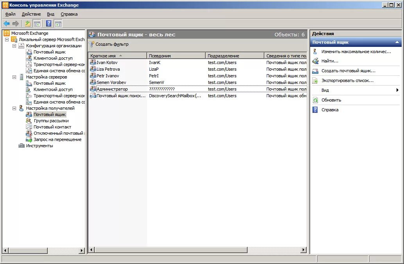The image size is (404, 264).
Task: Click Создать почтовый ящик... action text
Action: click(348, 71)
